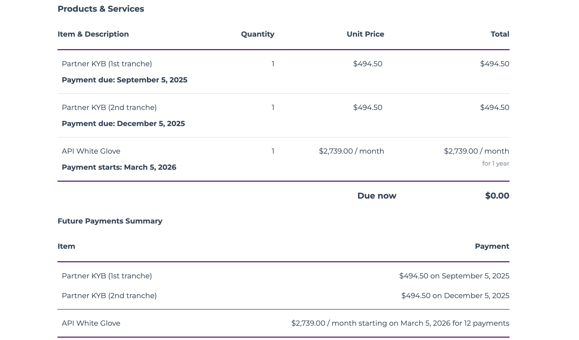
Task: Click "$494.50 on September 5, 2025" payment
Action: (x=454, y=276)
